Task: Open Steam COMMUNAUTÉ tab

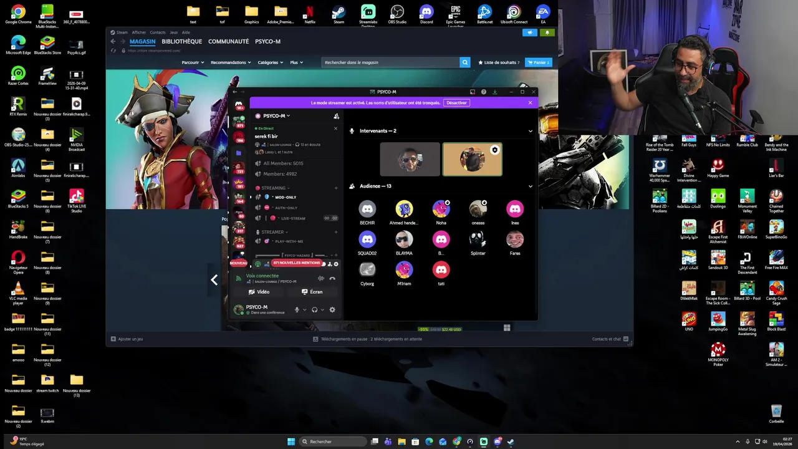Action: 228,41
